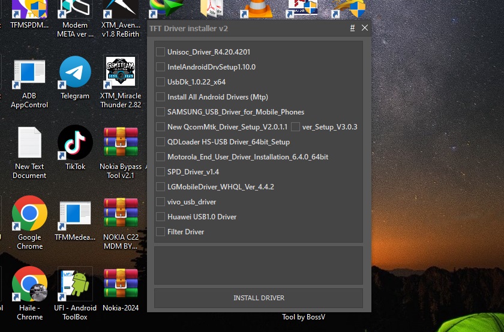The height and width of the screenshot is (332, 504).
Task: Enable the vivo_usb_driver checkbox
Action: coord(160,201)
